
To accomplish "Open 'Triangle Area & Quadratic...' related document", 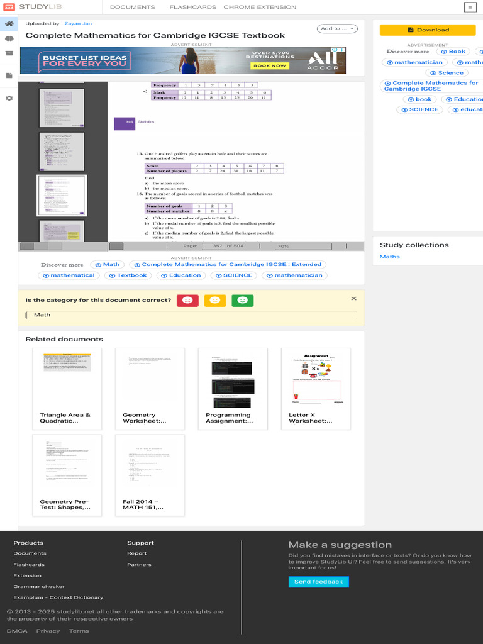I will pos(67,389).
